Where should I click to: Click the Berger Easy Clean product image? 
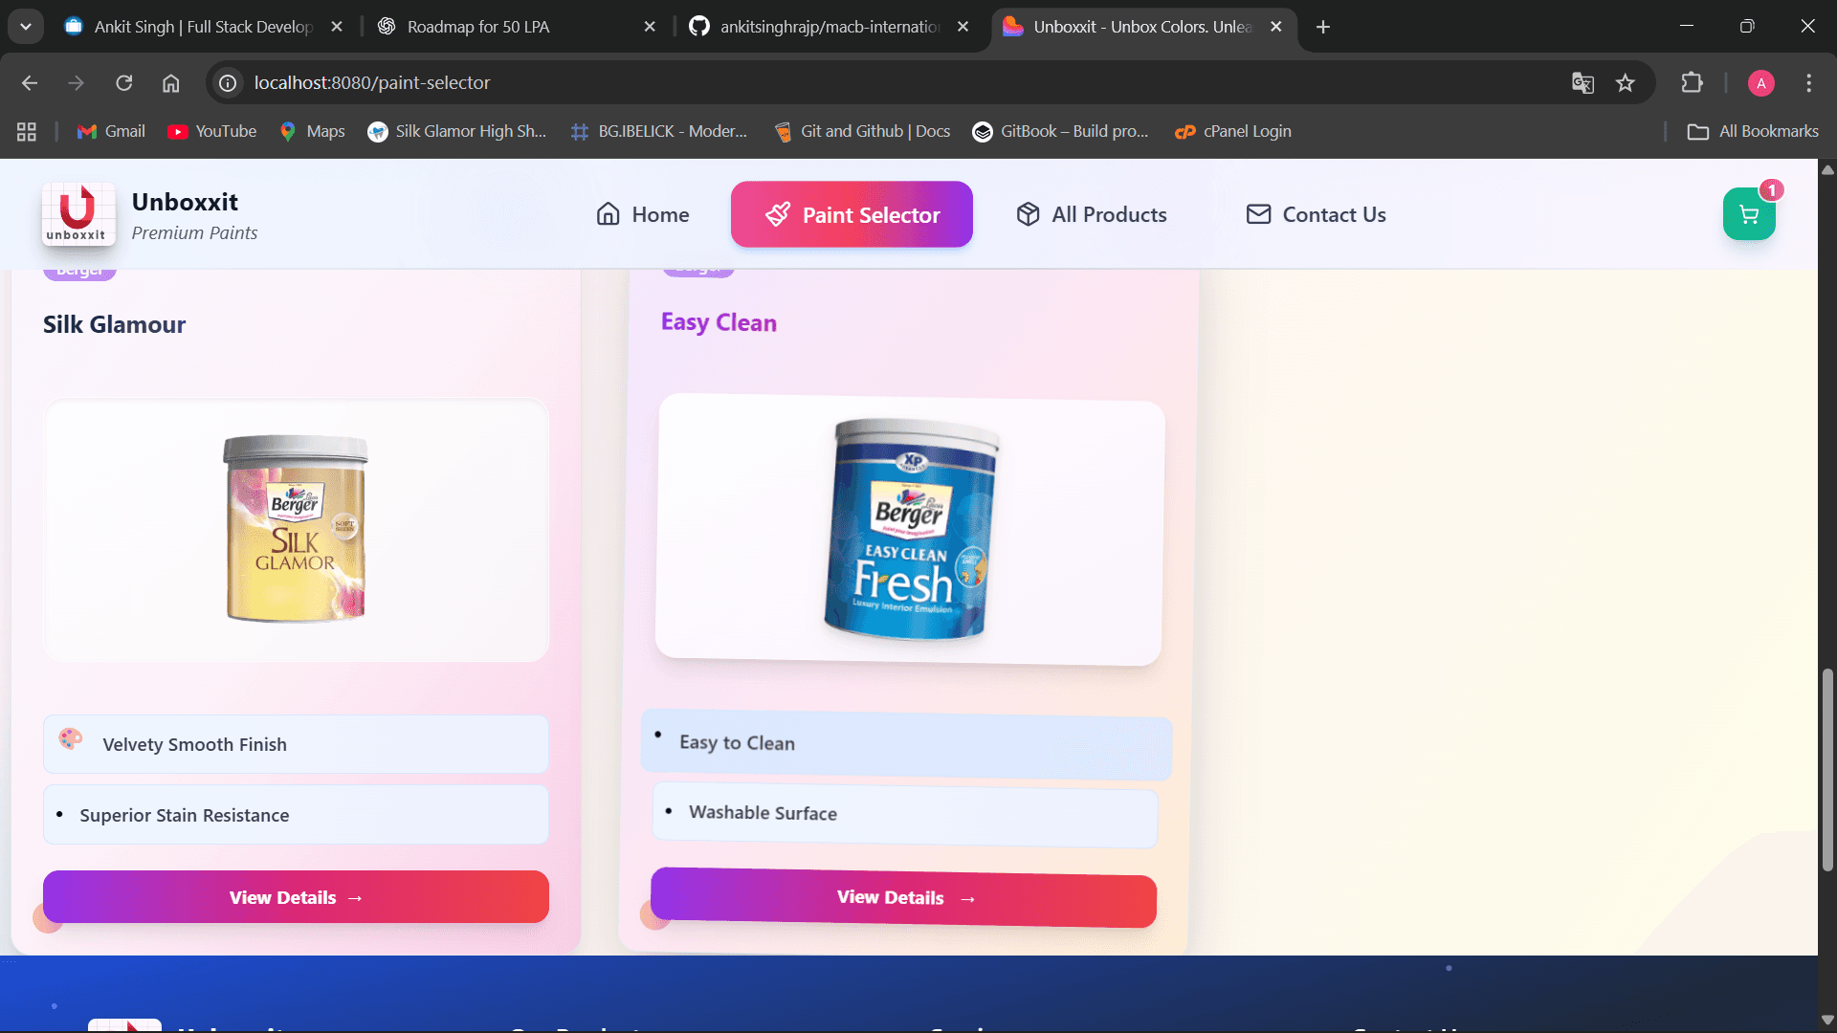[909, 529]
